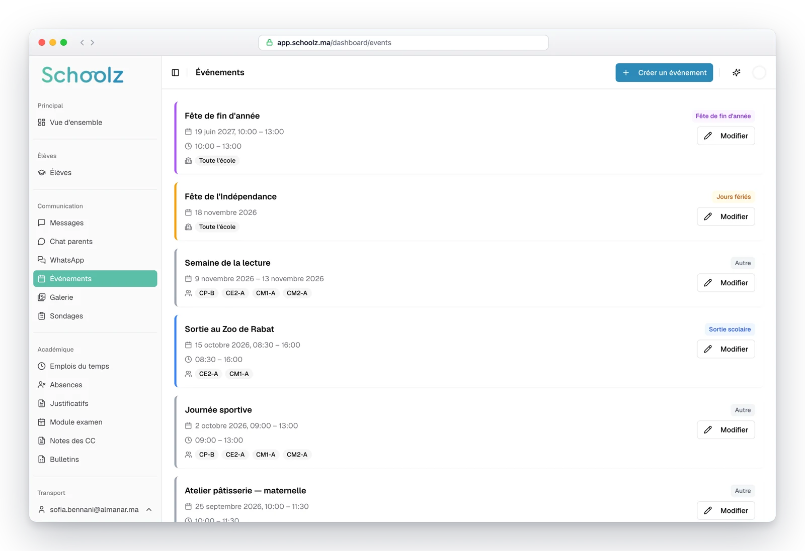The width and height of the screenshot is (805, 551).
Task: Open Messages in sidebar
Action: [x=95, y=223]
